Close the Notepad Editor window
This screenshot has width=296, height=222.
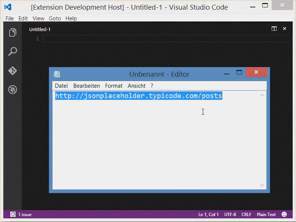tap(256, 72)
